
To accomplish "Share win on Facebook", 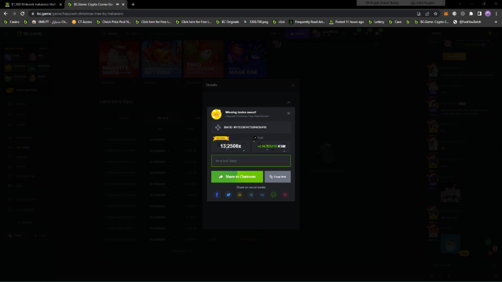I will (217, 194).
